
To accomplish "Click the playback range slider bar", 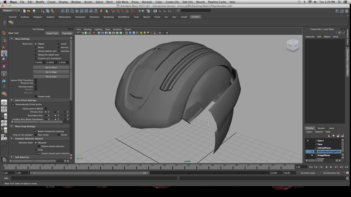I will [x=89, y=173].
